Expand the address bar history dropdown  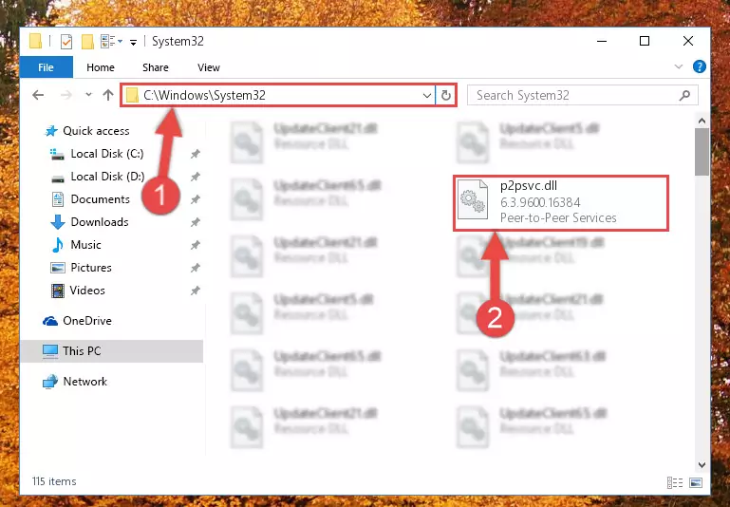427,96
